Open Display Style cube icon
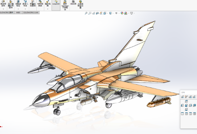The image size is (197, 134). pyautogui.click(x=110, y=13)
